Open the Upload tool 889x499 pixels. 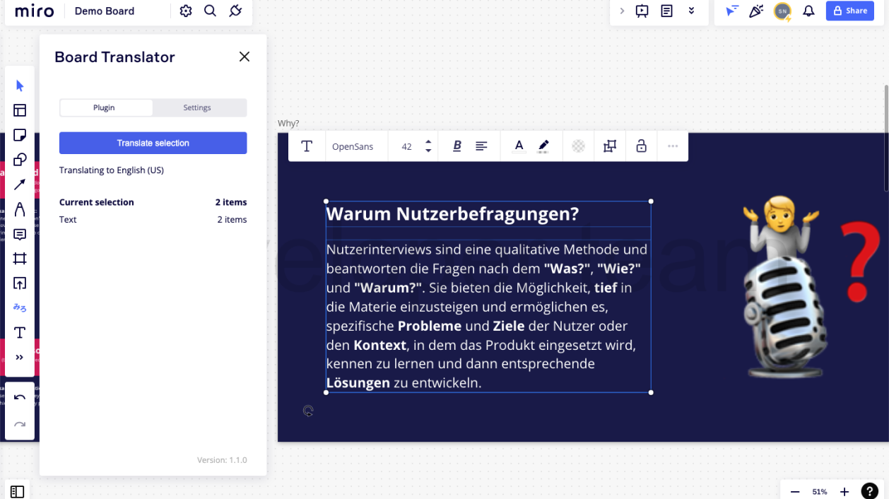(x=19, y=283)
